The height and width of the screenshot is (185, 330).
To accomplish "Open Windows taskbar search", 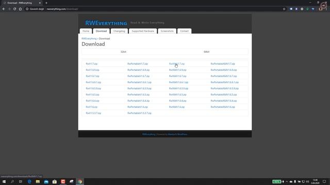I will [x=12, y=181].
